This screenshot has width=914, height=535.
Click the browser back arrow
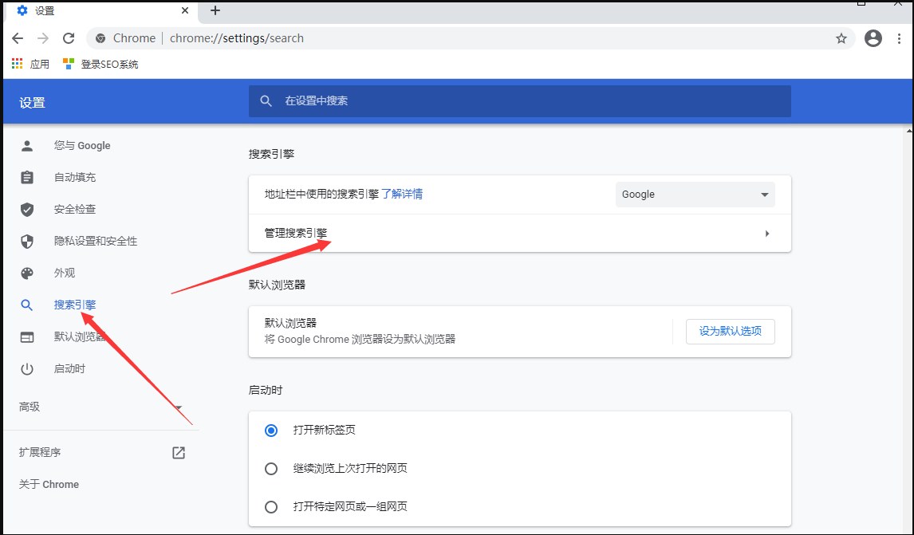coord(18,38)
